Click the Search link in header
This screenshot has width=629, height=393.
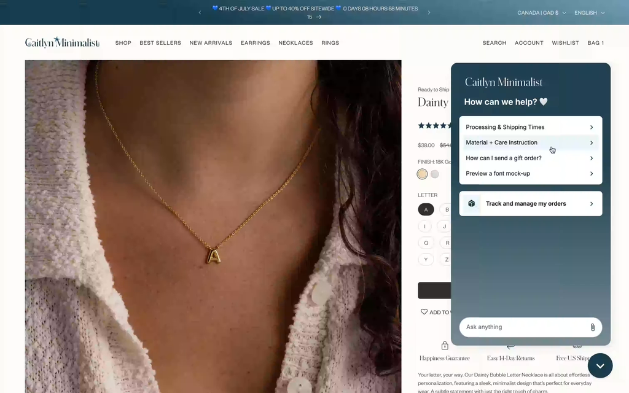coord(494,43)
